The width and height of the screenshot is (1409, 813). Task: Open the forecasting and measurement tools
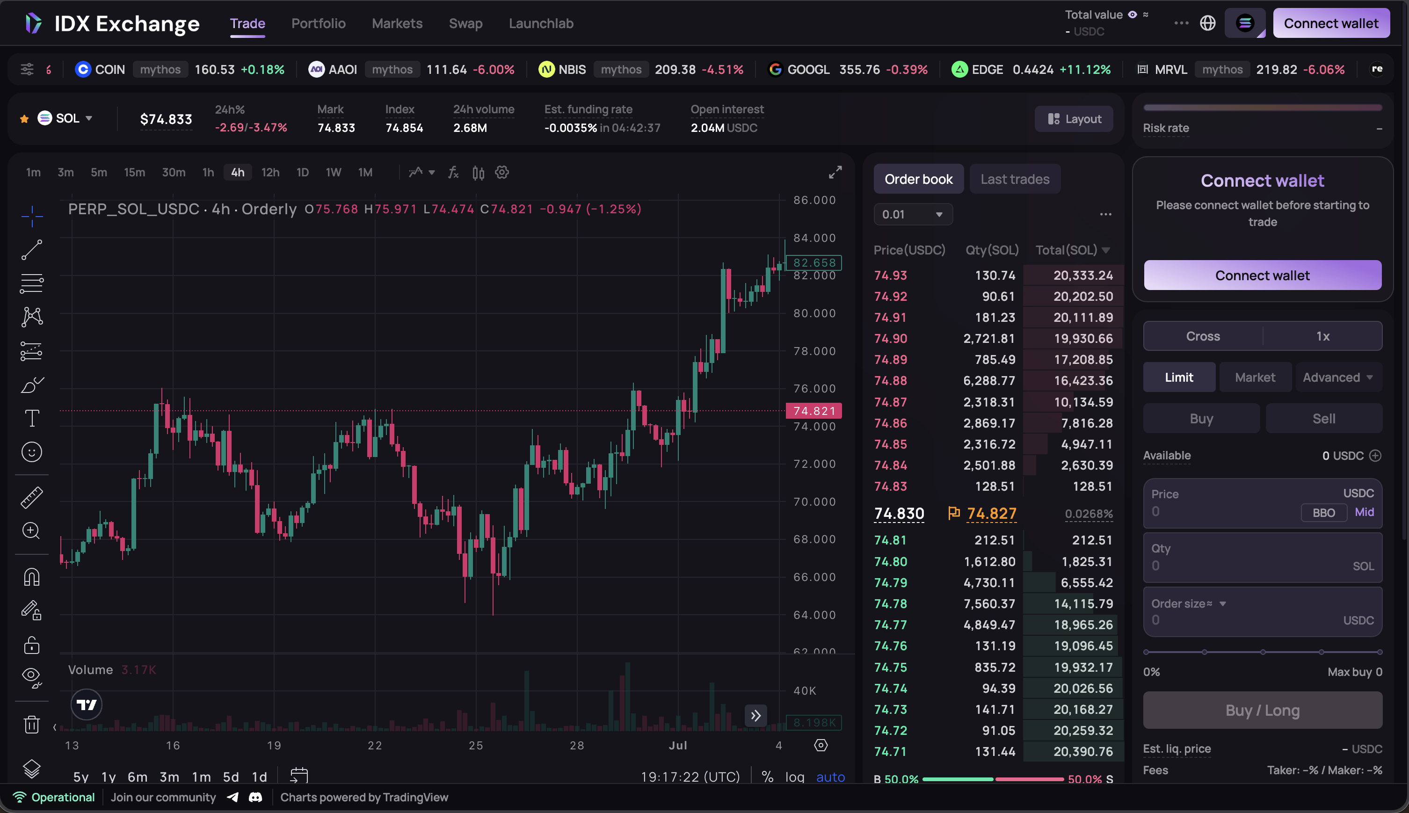click(32, 351)
